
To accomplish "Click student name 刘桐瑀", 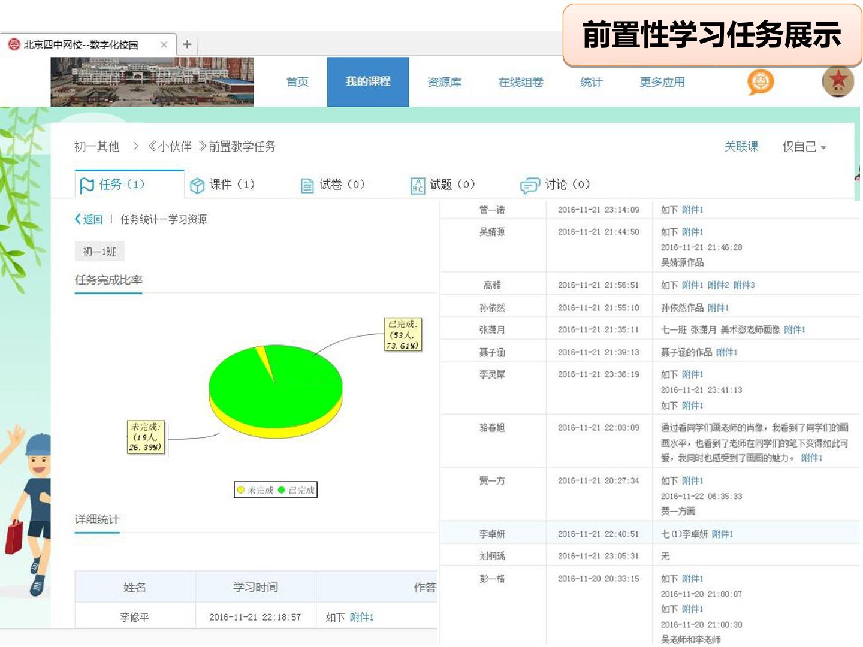I will 492,557.
